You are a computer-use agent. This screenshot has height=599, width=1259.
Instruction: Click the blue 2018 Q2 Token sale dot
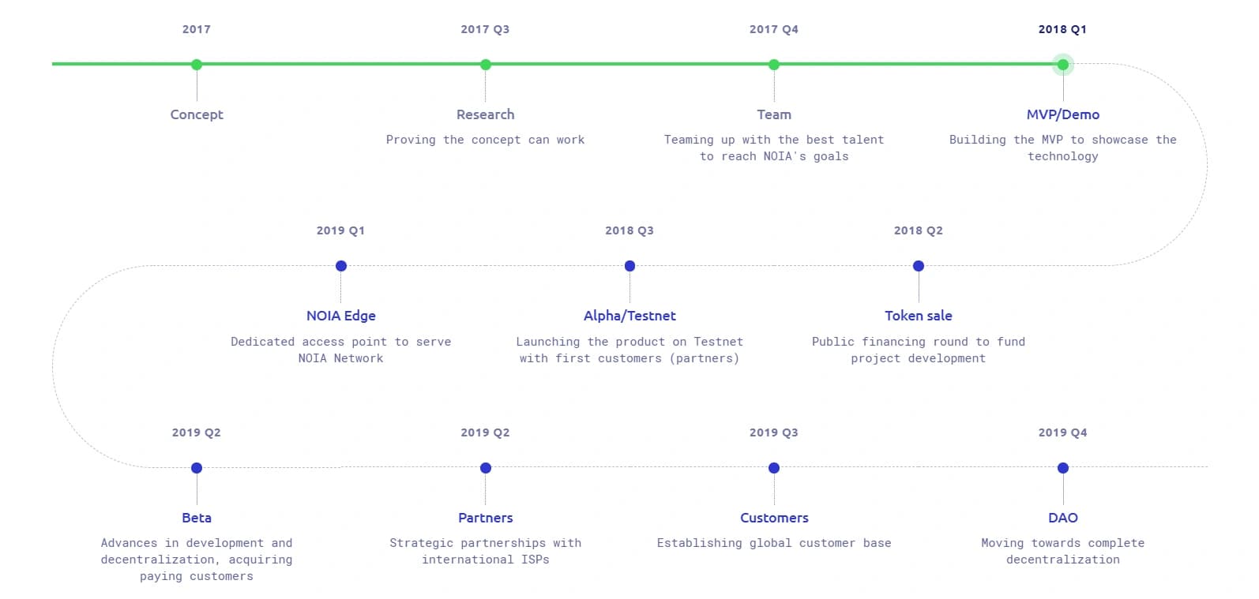(x=919, y=266)
